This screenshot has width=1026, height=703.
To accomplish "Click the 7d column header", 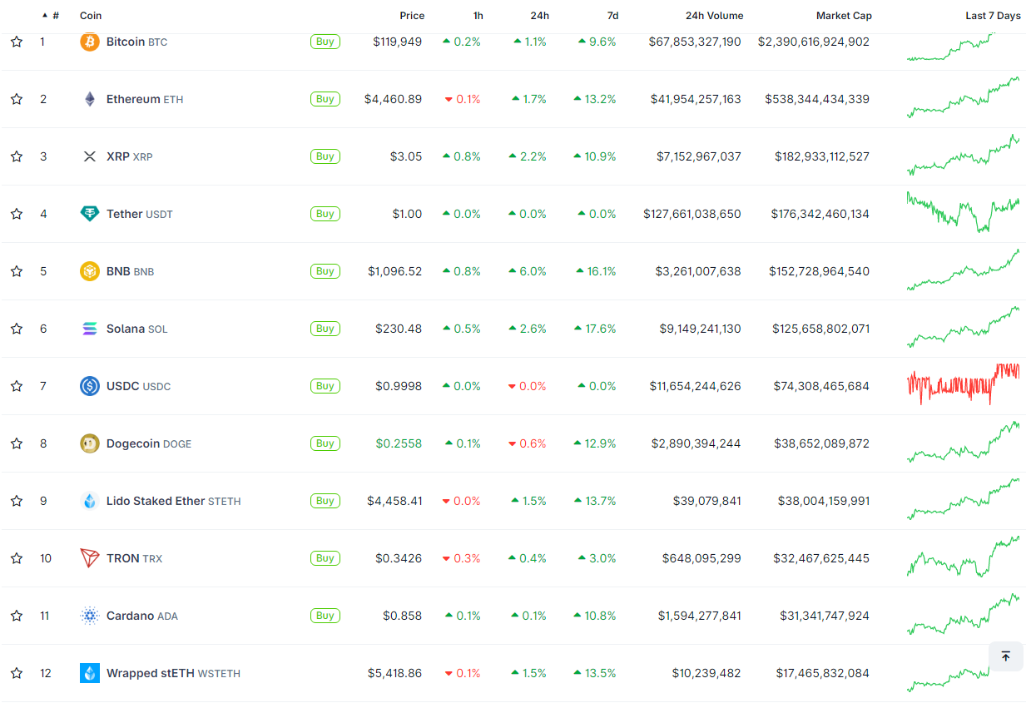I will (x=612, y=16).
